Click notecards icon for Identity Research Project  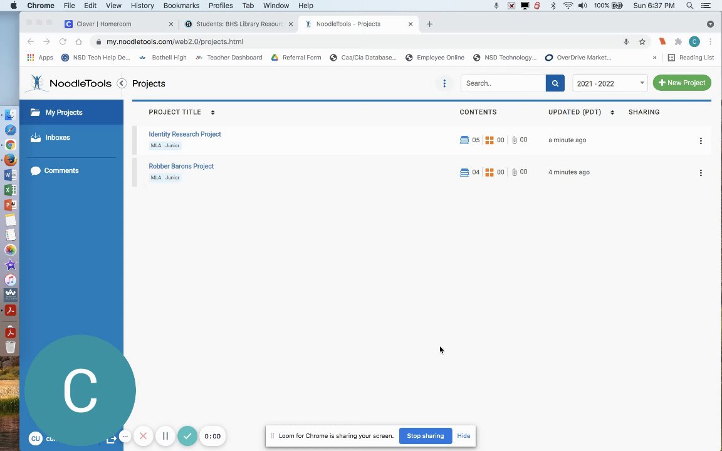pos(489,140)
